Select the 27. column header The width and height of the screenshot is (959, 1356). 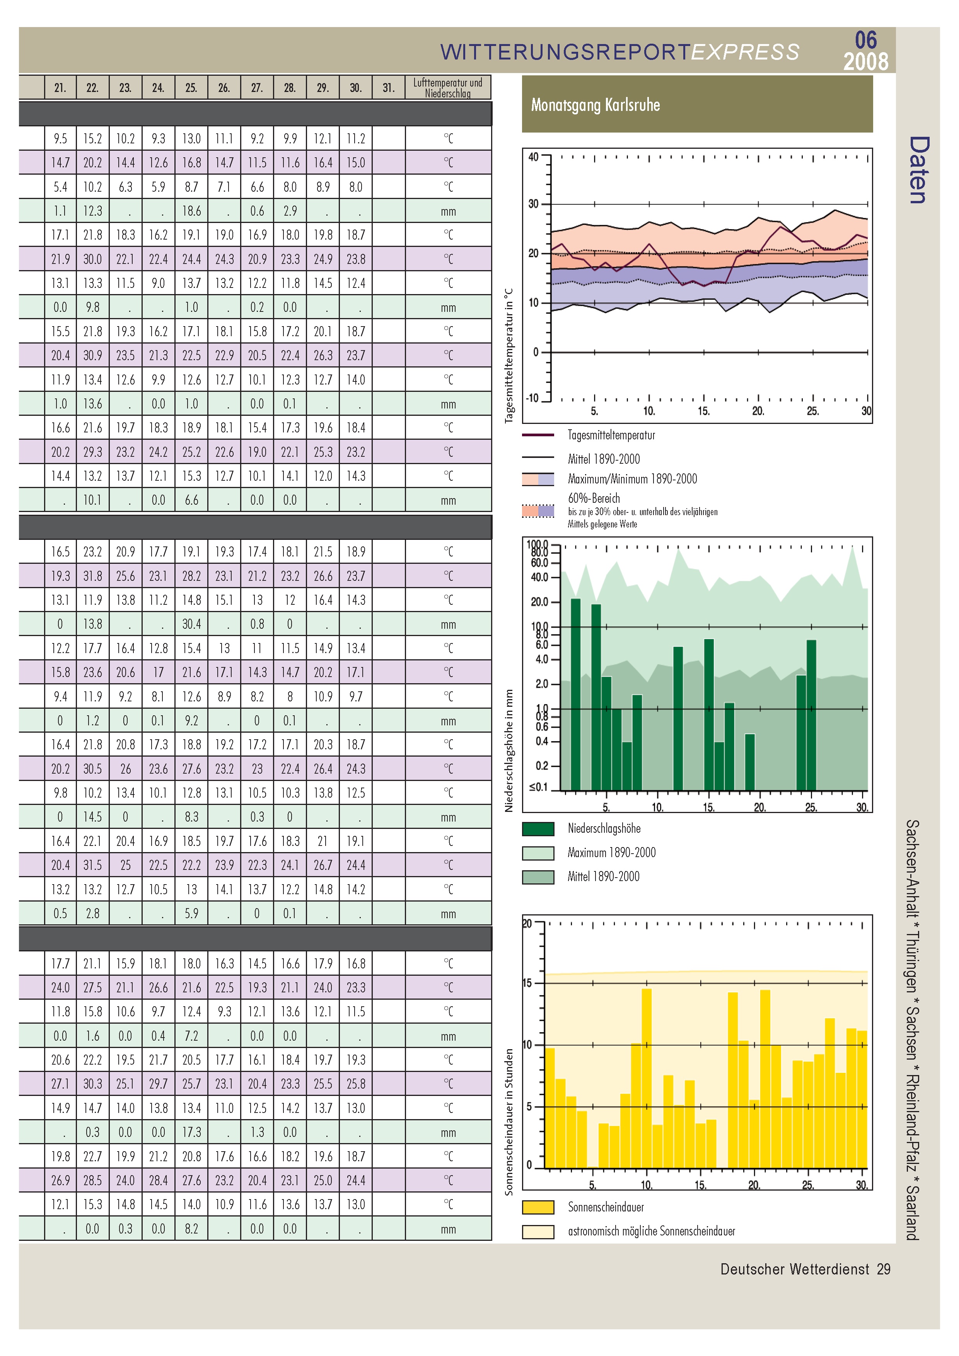pyautogui.click(x=257, y=87)
